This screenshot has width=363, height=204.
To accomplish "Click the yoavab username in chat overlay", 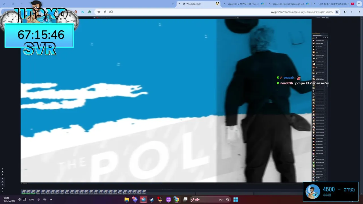I will coord(288,78).
